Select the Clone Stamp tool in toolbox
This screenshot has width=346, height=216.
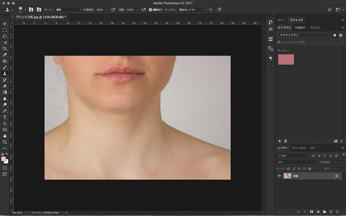click(x=4, y=73)
